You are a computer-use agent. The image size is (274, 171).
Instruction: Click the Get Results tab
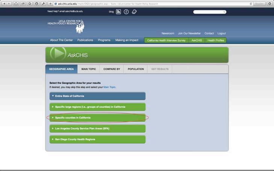pos(160,69)
